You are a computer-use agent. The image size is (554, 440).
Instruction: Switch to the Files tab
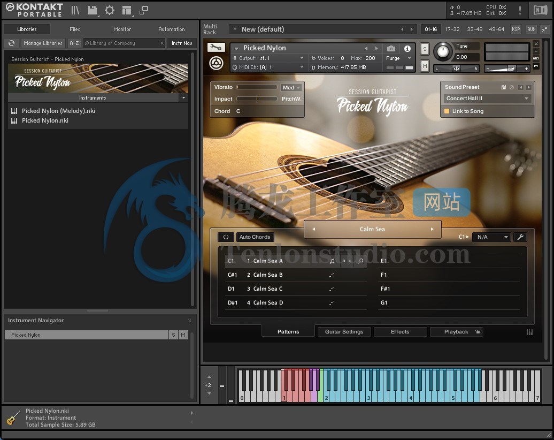coord(74,29)
